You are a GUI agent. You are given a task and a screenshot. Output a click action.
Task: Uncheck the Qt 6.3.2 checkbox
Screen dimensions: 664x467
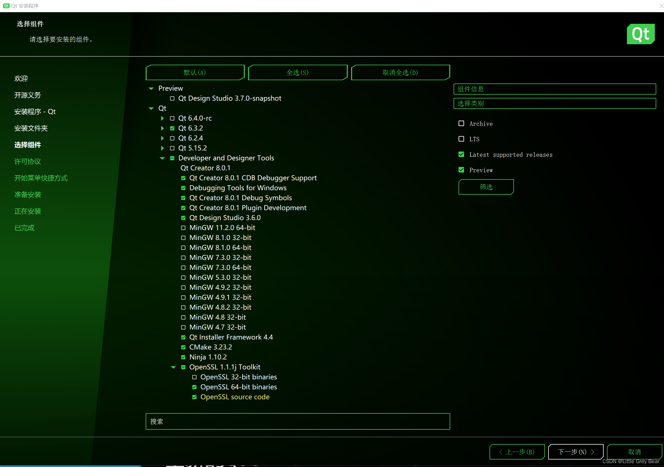click(172, 128)
